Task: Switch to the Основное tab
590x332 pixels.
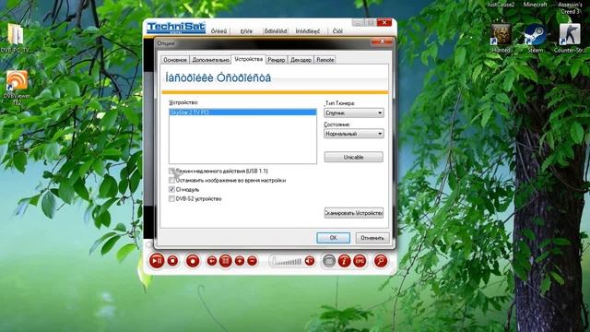Action: (x=175, y=60)
